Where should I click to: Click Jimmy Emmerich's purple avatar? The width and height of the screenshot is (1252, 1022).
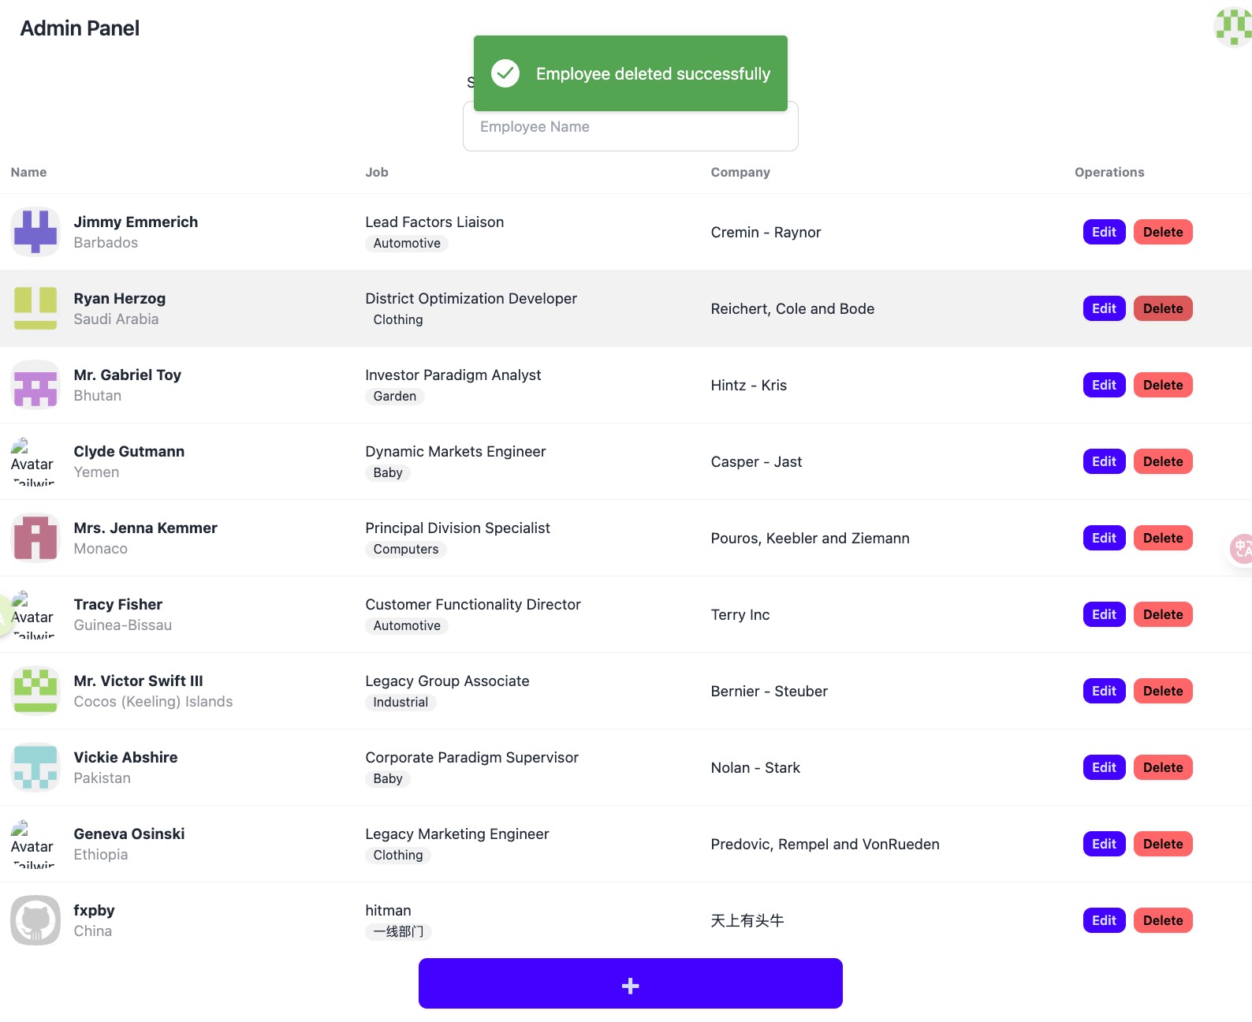pyautogui.click(x=35, y=232)
